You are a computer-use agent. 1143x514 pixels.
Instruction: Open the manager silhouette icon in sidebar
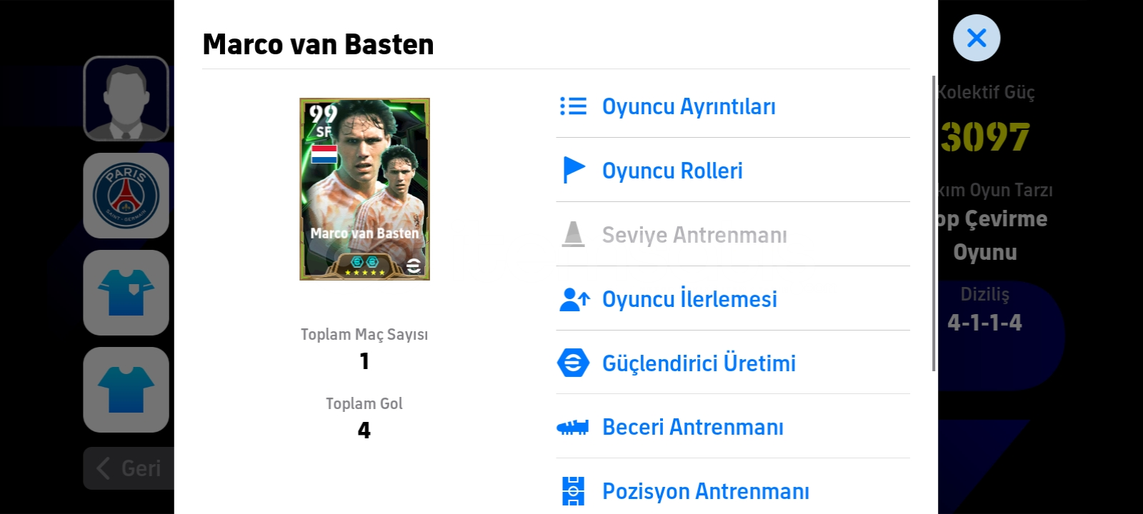[126, 99]
